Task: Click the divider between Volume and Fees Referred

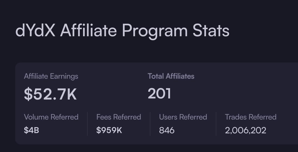Action: (x=87, y=124)
